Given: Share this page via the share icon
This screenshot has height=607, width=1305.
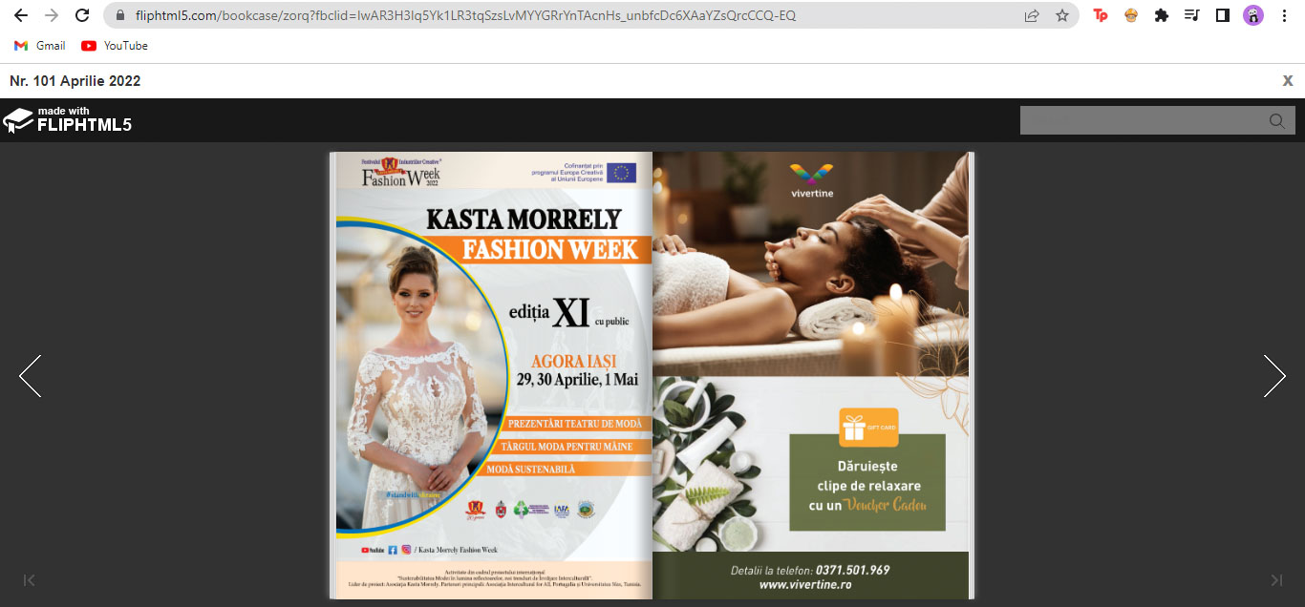Looking at the screenshot, I should pos(1032,16).
